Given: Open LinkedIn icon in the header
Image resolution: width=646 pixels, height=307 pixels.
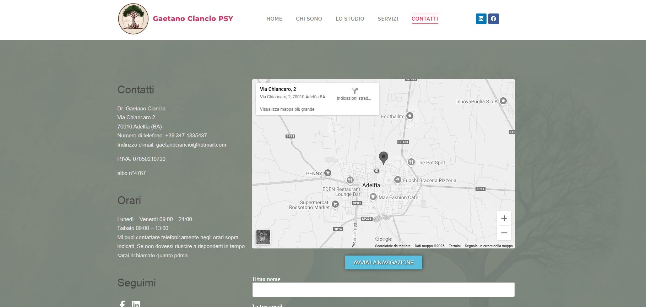Looking at the screenshot, I should tap(481, 19).
